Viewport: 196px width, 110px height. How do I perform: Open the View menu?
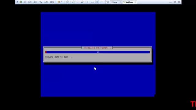tap(36, 2)
